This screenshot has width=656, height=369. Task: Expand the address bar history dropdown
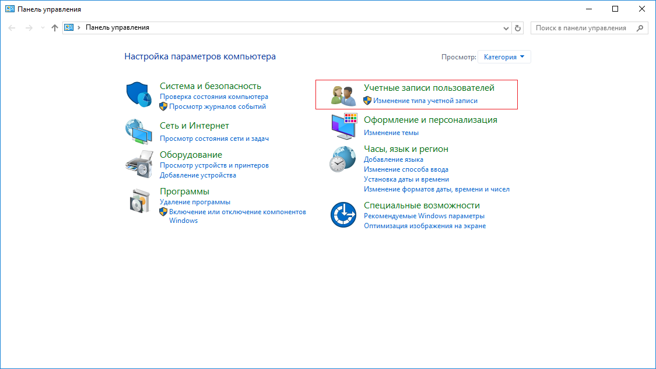(x=506, y=29)
